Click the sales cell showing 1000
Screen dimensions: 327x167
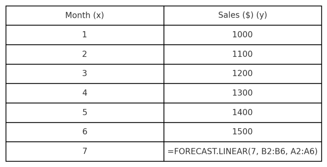(x=242, y=35)
